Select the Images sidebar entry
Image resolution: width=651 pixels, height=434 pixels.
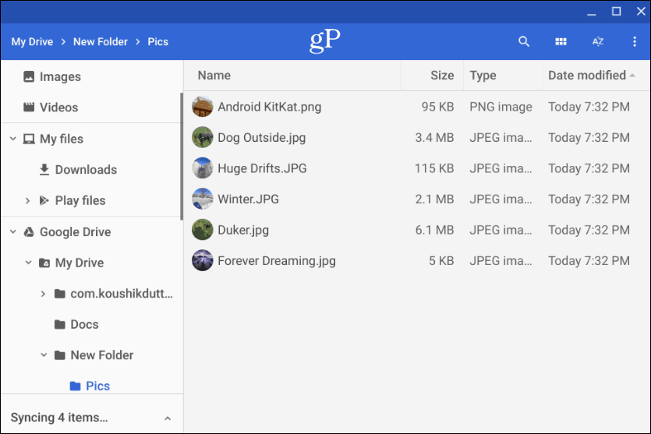[x=91, y=77]
